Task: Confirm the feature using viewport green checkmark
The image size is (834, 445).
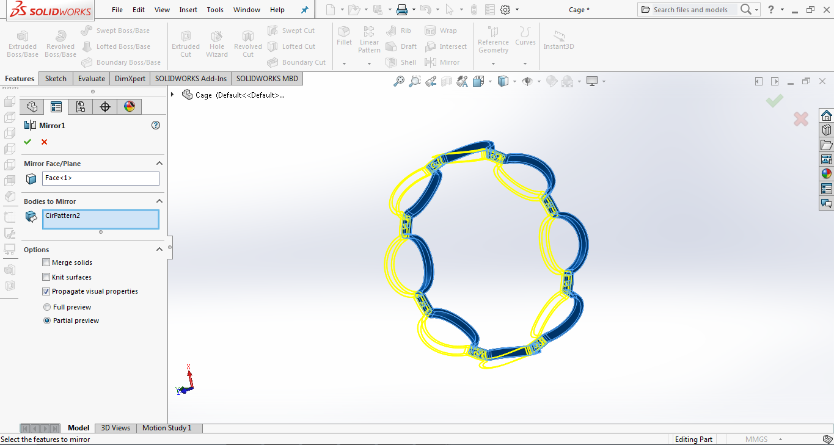Action: [x=775, y=101]
